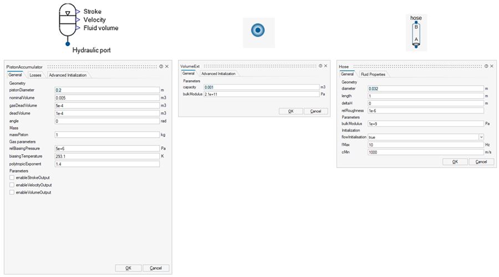
Task: Check the enableVolumeOutput option
Action: (12, 192)
